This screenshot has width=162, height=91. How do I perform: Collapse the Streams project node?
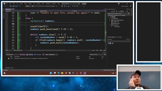point(109,17)
